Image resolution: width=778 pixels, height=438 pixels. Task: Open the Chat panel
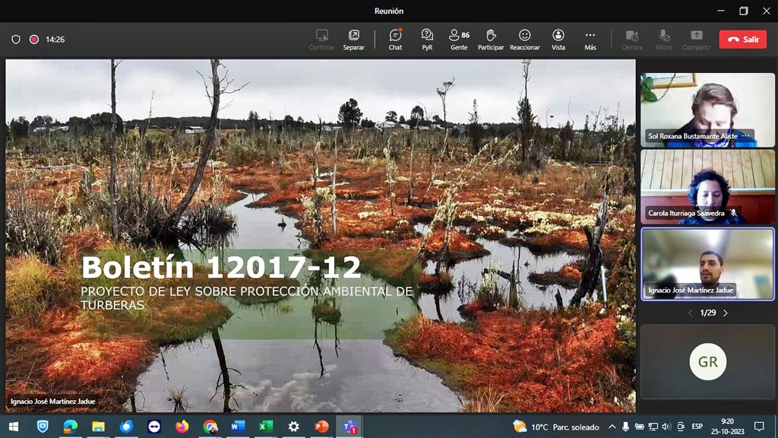(x=395, y=39)
